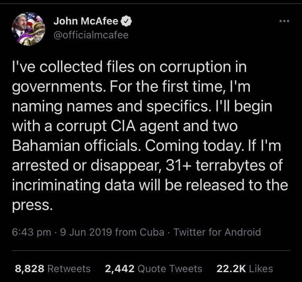
Task: View the 22.2K Likes list
Action: click(244, 269)
